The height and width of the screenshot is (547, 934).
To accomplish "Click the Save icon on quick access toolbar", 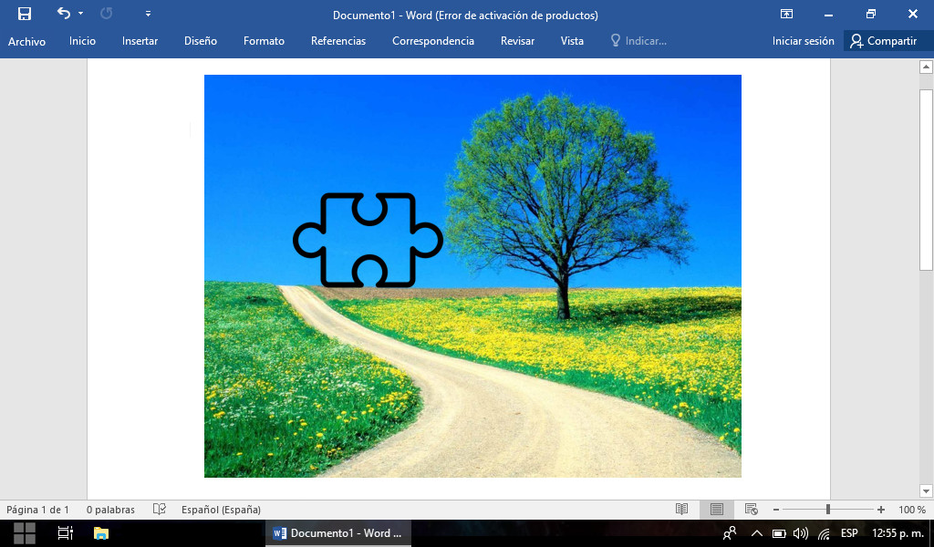I will pyautogui.click(x=24, y=13).
